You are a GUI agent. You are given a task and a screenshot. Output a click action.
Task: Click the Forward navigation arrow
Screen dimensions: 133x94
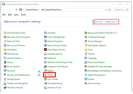[9, 10]
